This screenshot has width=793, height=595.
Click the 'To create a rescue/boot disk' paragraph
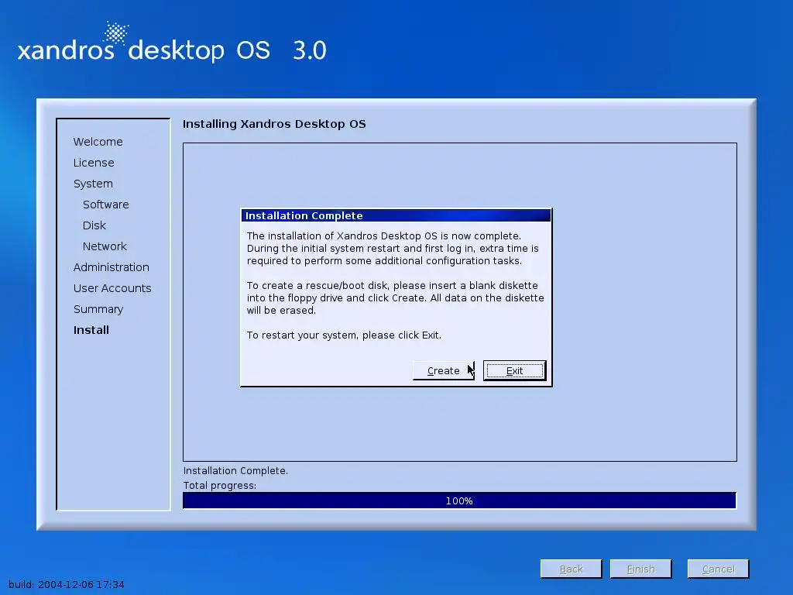coord(396,298)
